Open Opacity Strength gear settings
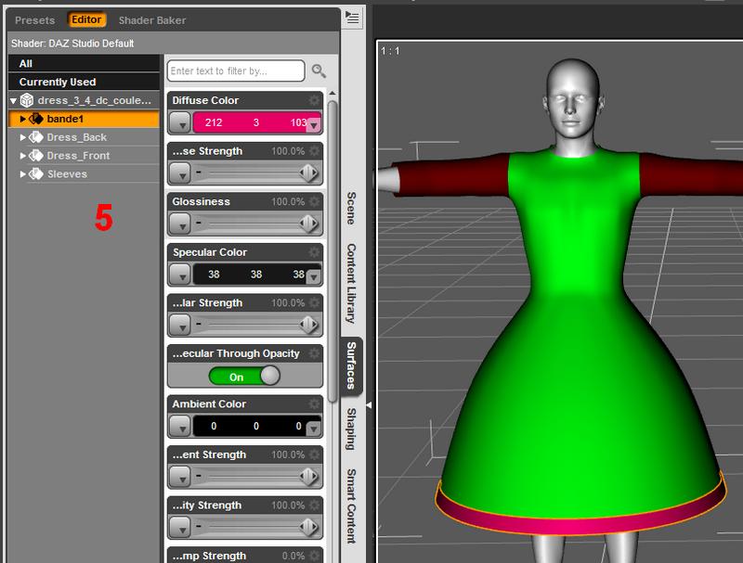Image resolution: width=743 pixels, height=563 pixels. point(314,505)
